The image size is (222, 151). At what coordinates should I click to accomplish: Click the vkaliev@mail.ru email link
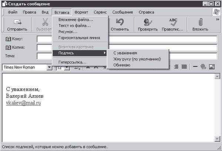[23, 103]
